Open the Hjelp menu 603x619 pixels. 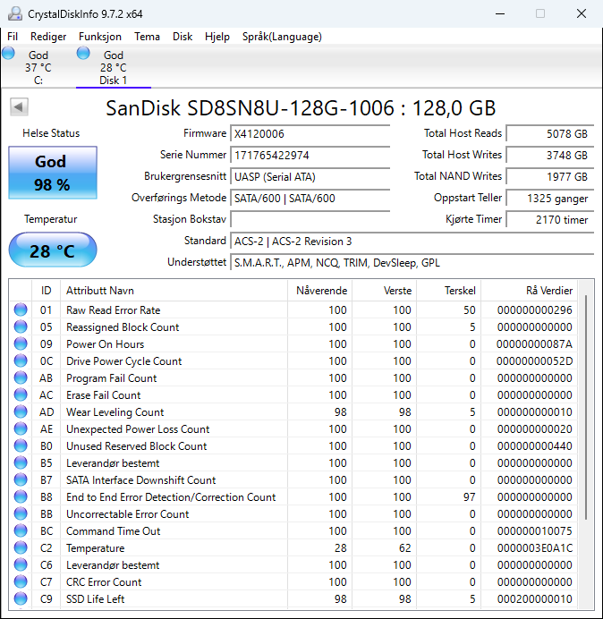click(217, 37)
